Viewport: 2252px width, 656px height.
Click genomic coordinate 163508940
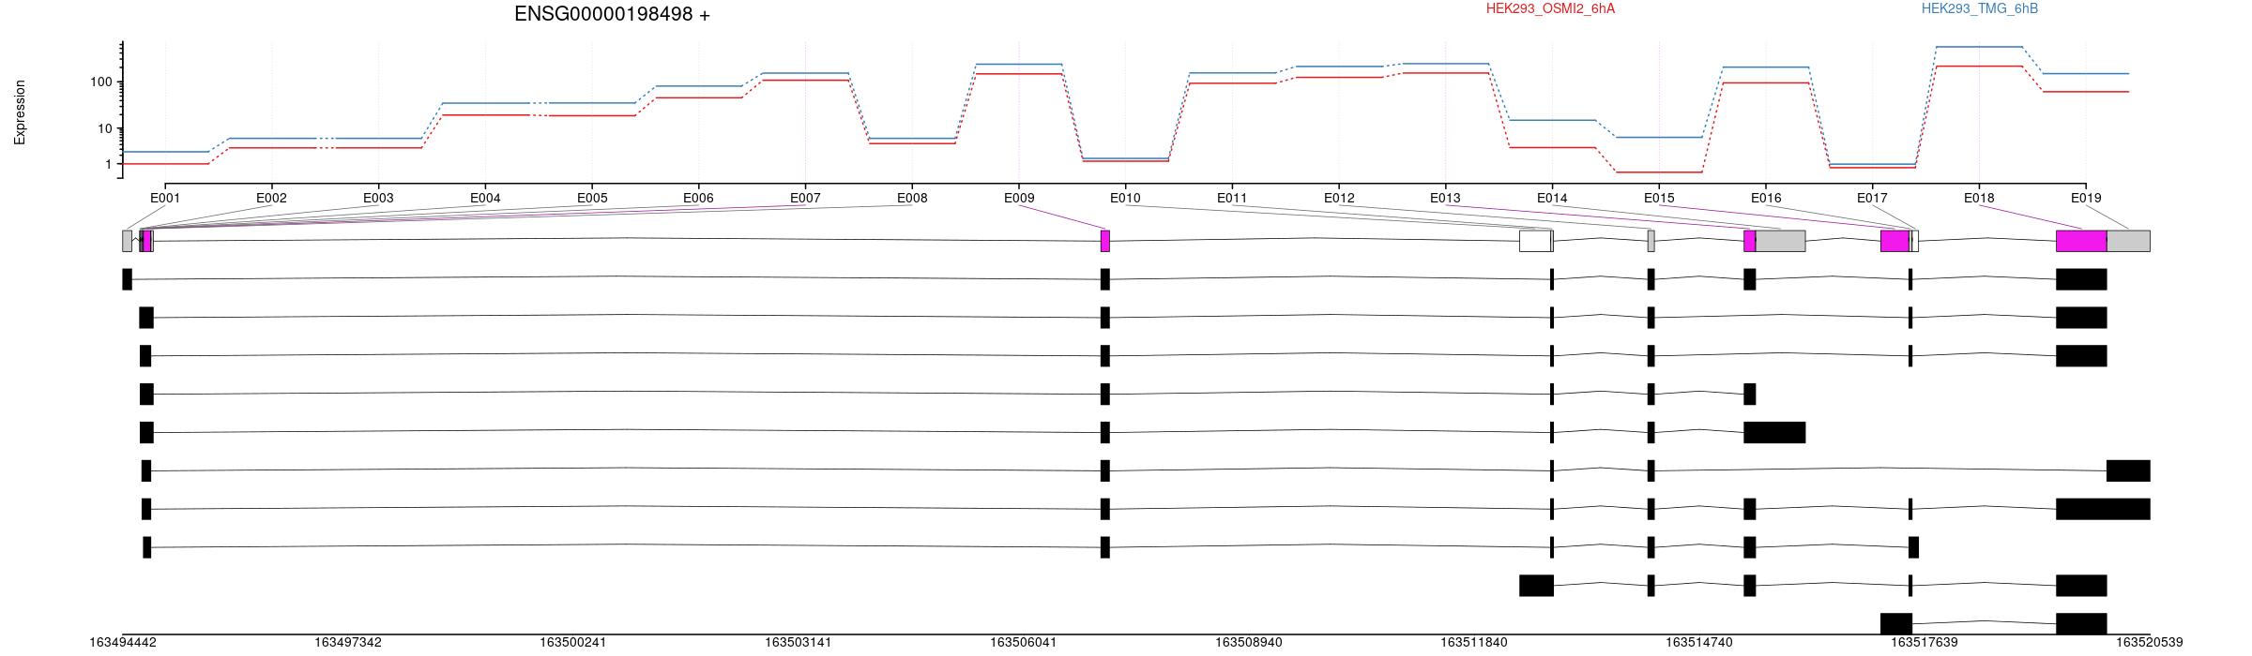point(1249,643)
